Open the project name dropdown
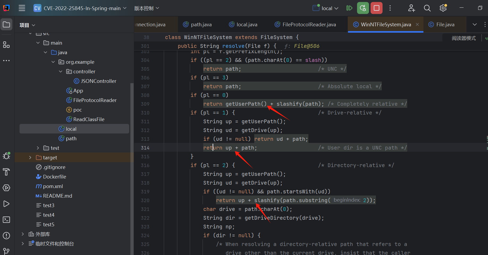The width and height of the screenshot is (488, 255). tap(80, 8)
